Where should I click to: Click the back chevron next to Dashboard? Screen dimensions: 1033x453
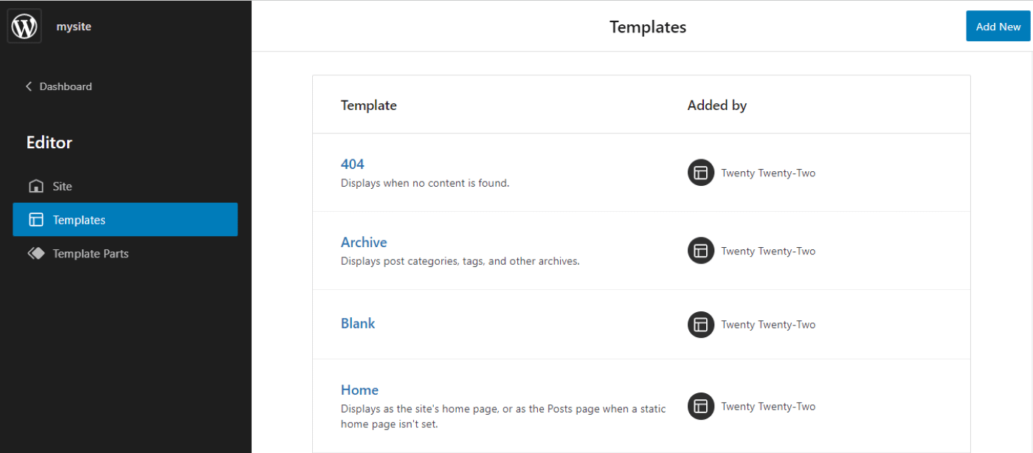[28, 86]
